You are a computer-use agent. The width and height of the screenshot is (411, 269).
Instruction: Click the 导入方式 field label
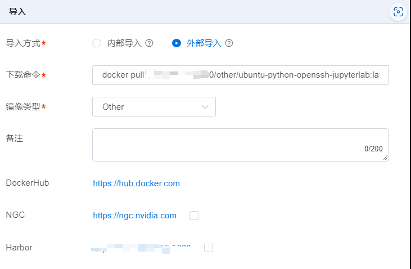22,43
